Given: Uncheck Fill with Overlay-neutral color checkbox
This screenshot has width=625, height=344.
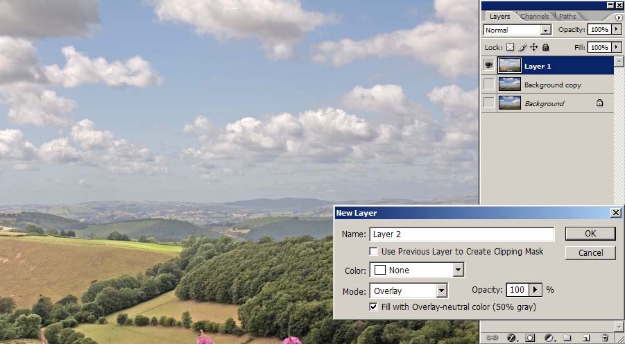Looking at the screenshot, I should tap(373, 307).
